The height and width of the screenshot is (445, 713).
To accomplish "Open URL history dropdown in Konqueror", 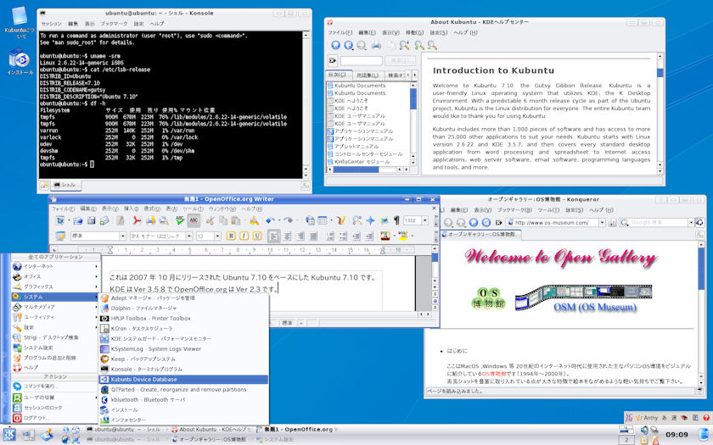I will click(x=602, y=222).
